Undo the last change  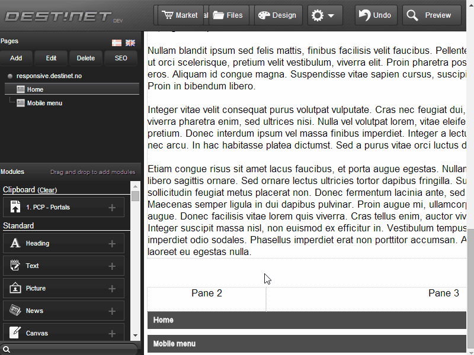pyautogui.click(x=376, y=15)
